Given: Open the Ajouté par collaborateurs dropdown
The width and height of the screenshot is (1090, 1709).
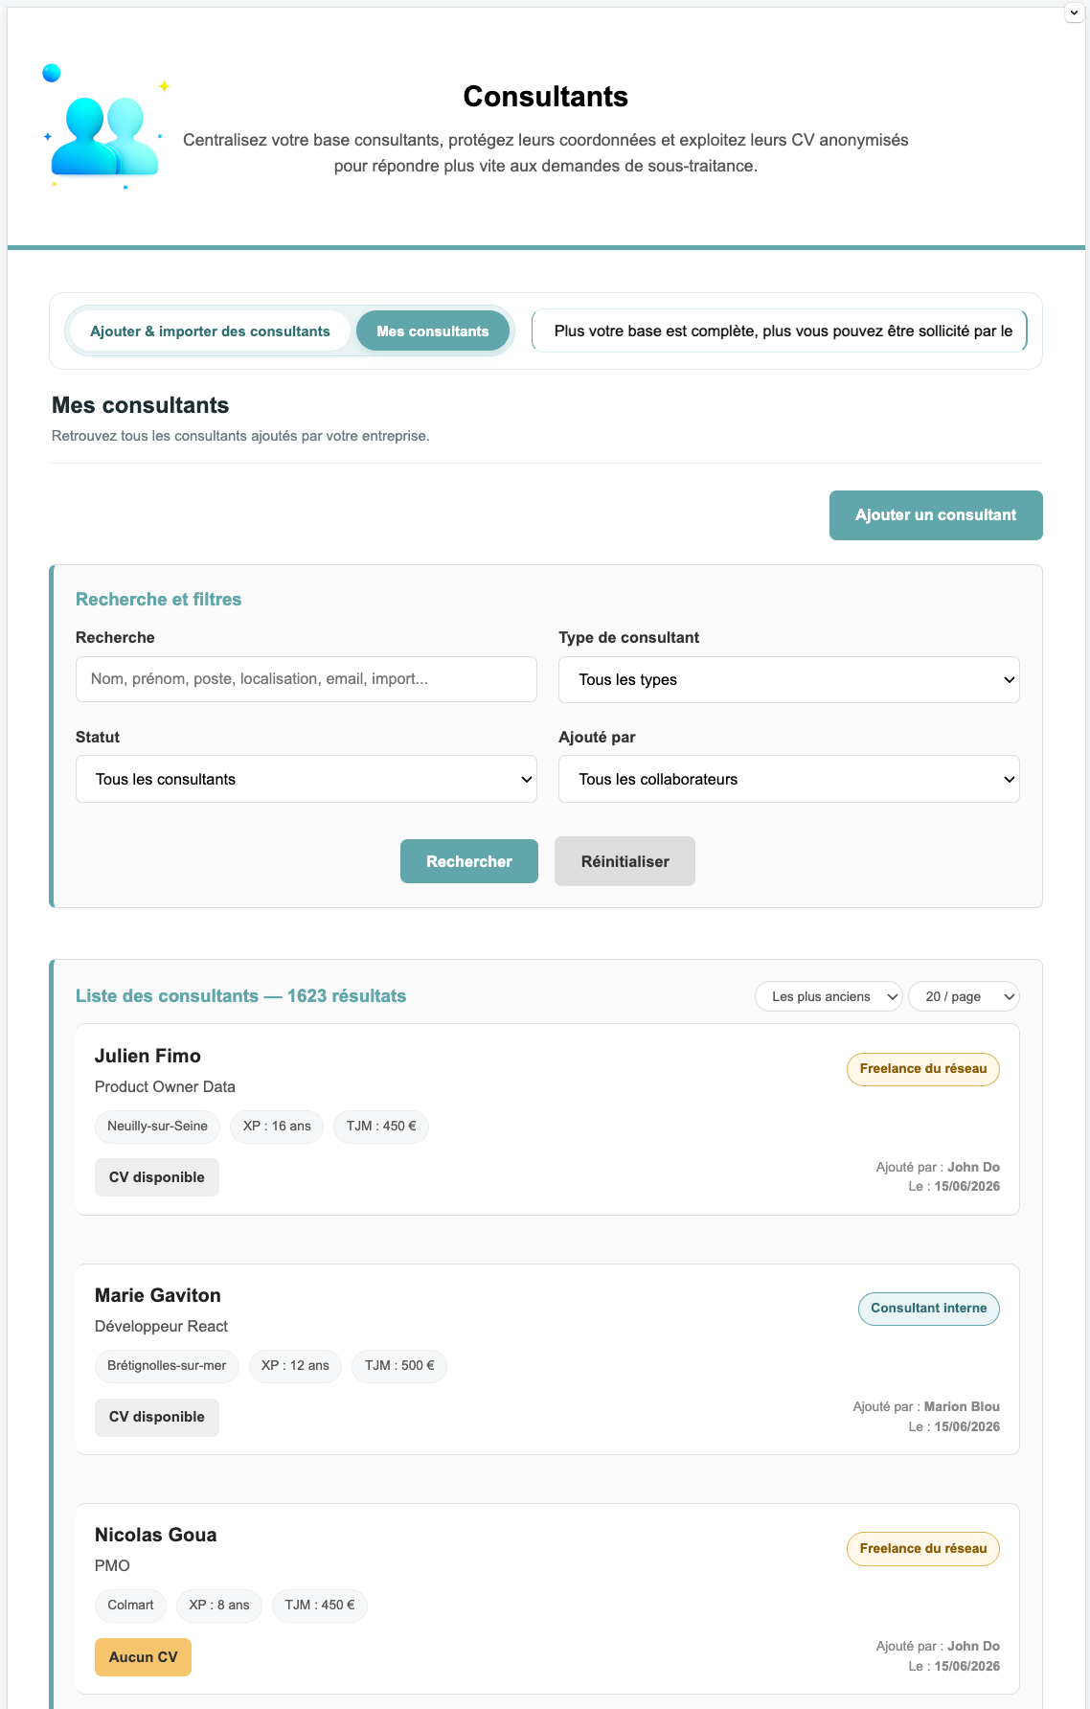Looking at the screenshot, I should coord(789,779).
